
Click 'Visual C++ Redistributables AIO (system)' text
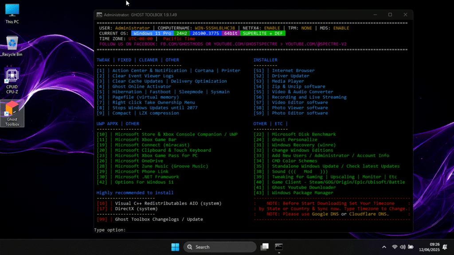[x=168, y=203]
